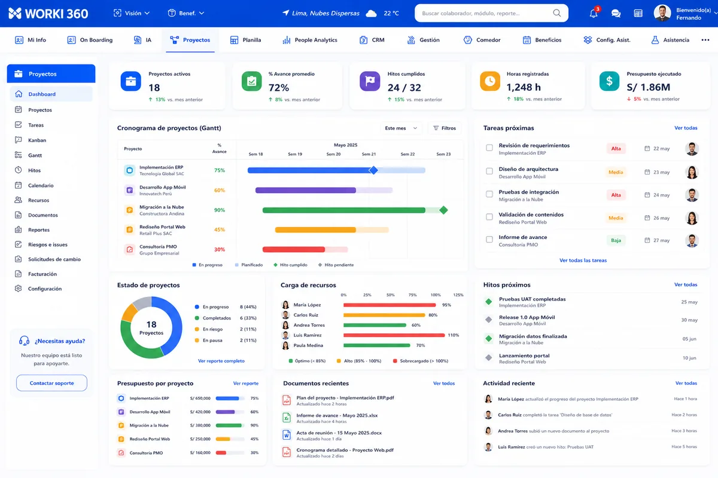The image size is (718, 478).
Task: Open the Este mes period dropdown
Action: [401, 128]
